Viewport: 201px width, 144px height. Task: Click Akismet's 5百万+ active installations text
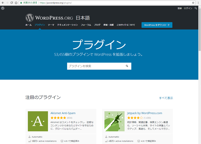coord(44,141)
